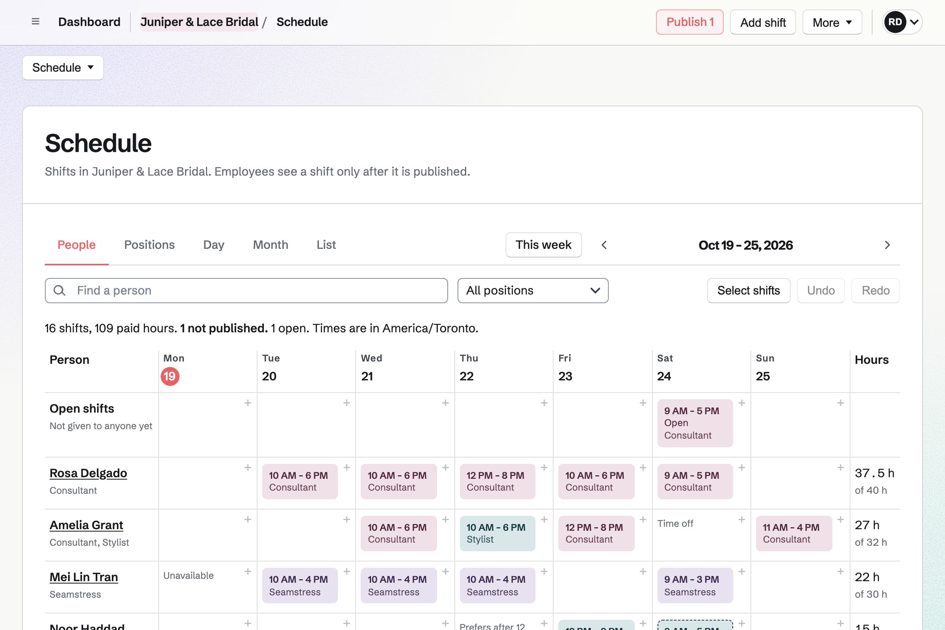Open the hamburger navigation menu
The width and height of the screenshot is (945, 630).
pyautogui.click(x=35, y=22)
